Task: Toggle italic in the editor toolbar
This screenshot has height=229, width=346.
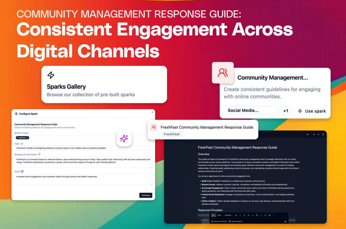Action: tap(240, 215)
